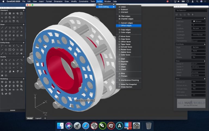Collapse the Draw toolbar section
This screenshot has height=131, width=209.
coord(24,25)
